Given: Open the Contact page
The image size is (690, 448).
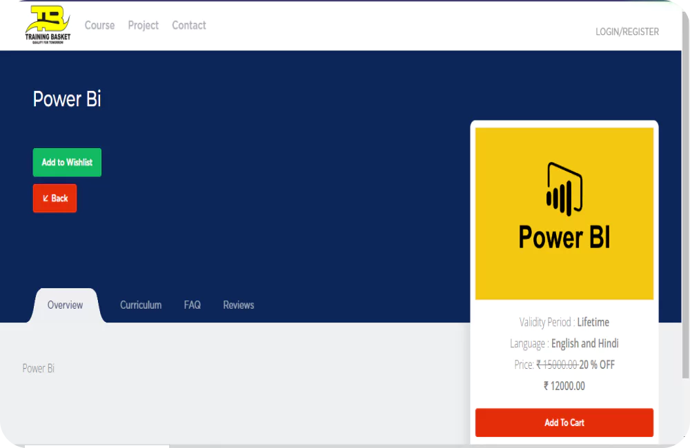Looking at the screenshot, I should [x=189, y=26].
